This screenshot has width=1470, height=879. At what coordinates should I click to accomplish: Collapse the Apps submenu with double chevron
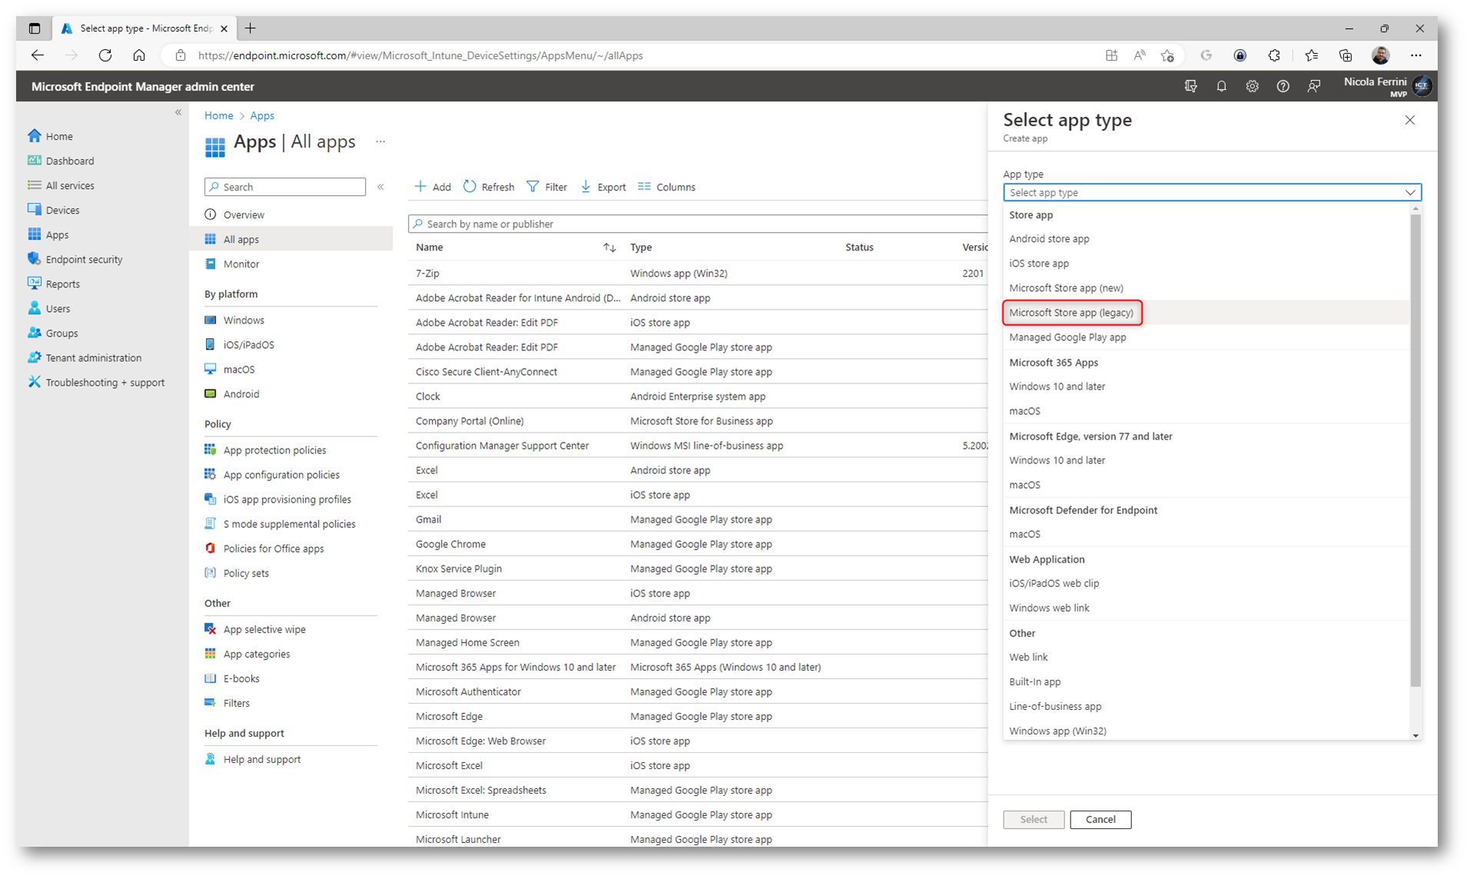point(380,187)
